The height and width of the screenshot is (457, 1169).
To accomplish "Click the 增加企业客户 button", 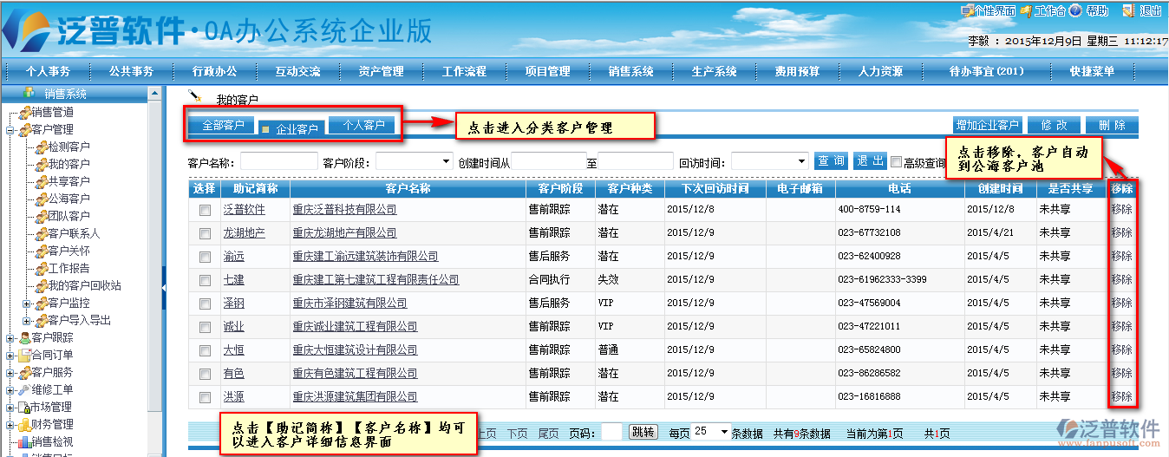I will coord(987,126).
